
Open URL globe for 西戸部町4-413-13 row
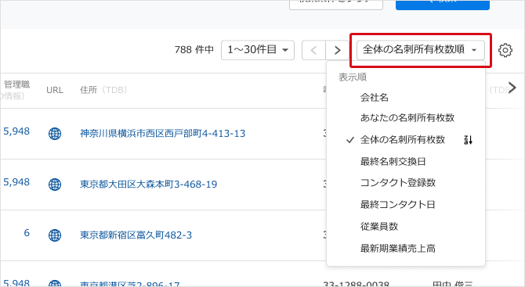55,134
